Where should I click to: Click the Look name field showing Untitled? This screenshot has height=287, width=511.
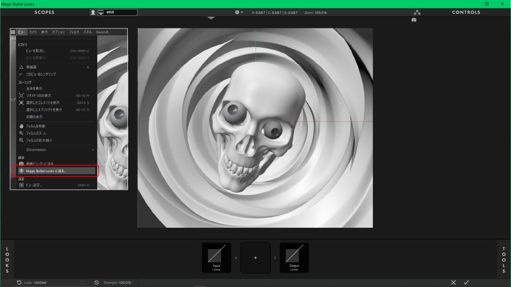pos(40,283)
